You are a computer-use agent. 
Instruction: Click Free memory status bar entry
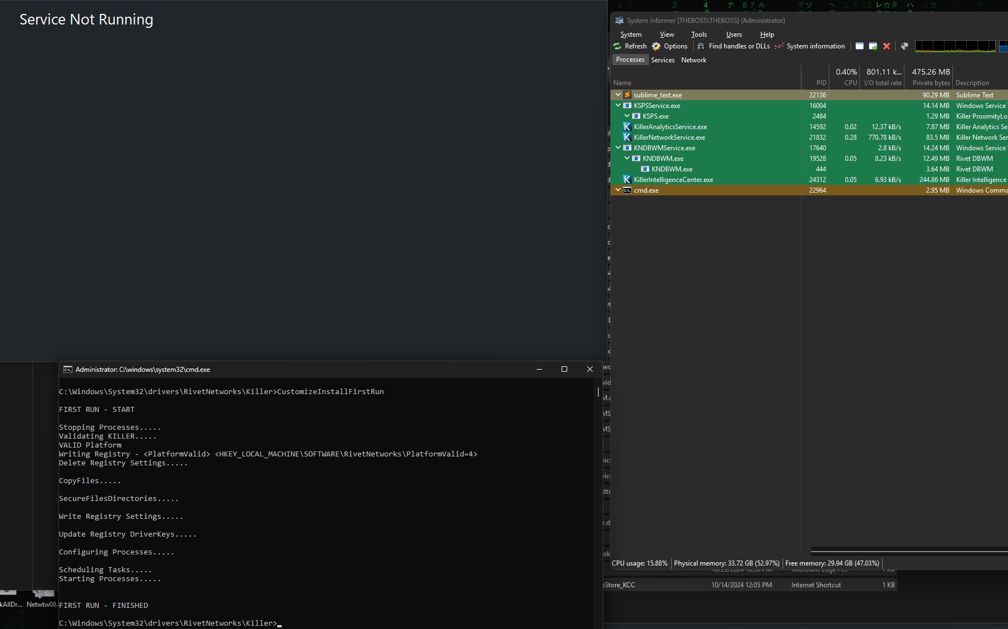832,563
